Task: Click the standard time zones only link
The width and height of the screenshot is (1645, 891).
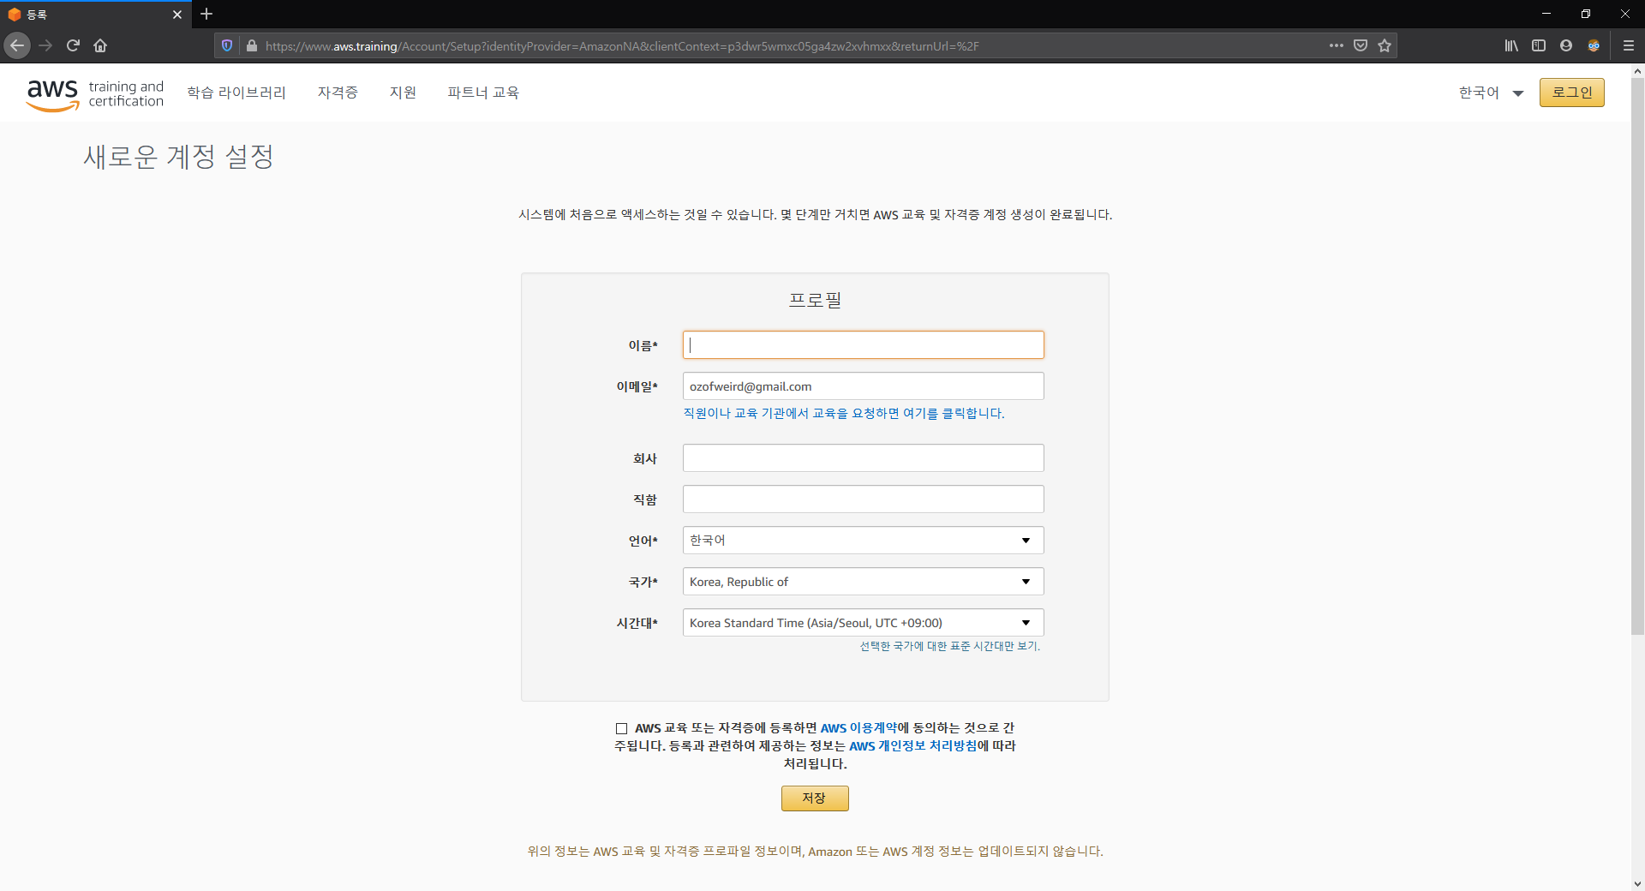Action: coord(950,647)
